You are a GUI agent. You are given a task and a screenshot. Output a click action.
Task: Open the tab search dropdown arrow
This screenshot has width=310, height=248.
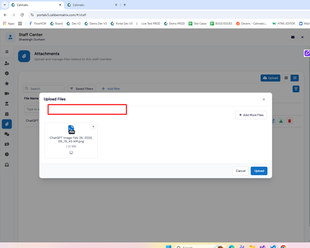(4, 5)
